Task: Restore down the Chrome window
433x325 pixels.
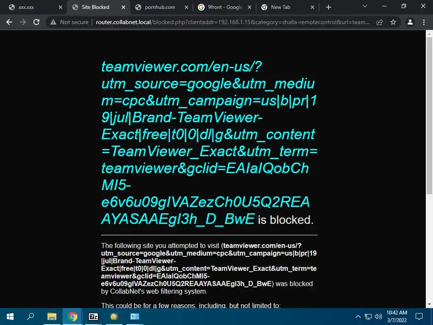Action: coord(404,6)
